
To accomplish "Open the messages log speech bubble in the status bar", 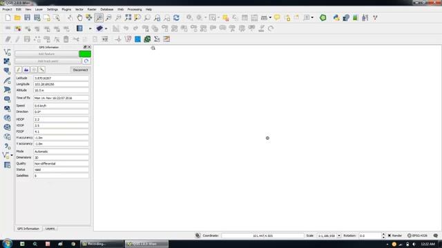I will (x=436, y=236).
